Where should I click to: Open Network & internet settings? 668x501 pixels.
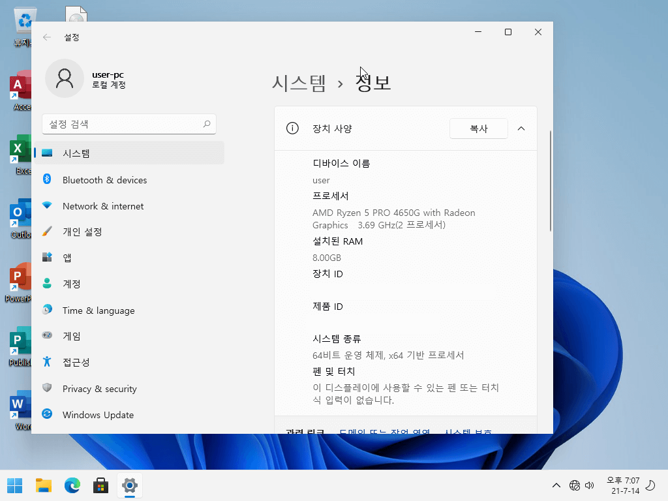(129, 206)
